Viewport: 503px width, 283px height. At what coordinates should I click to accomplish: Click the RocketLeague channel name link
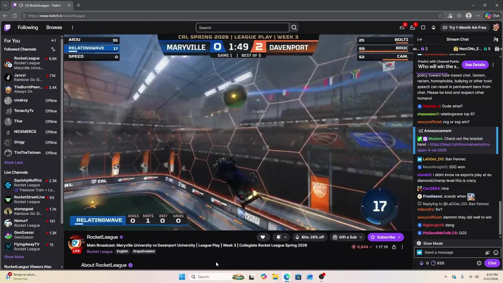click(x=102, y=237)
